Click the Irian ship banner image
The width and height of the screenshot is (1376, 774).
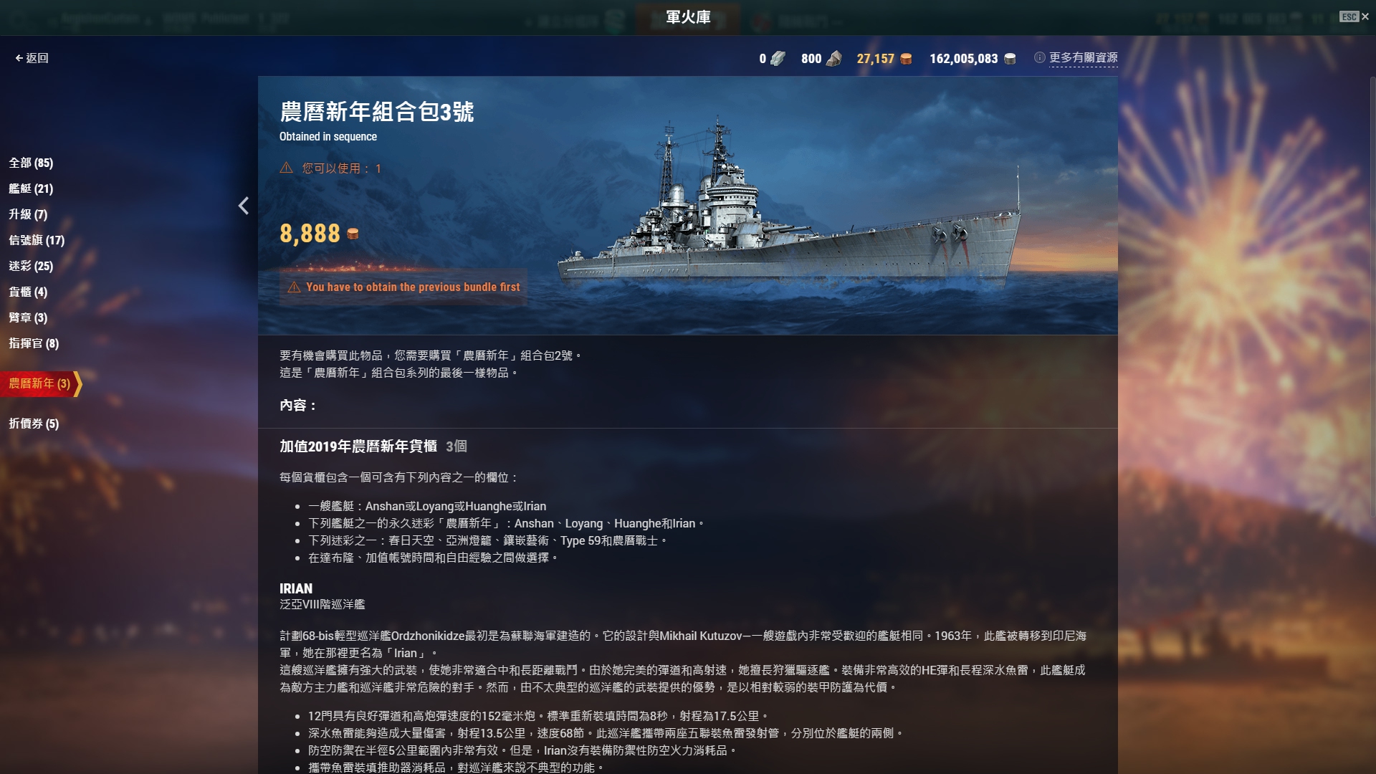pos(788,206)
